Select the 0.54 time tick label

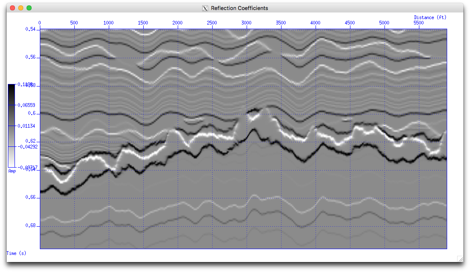(x=29, y=30)
